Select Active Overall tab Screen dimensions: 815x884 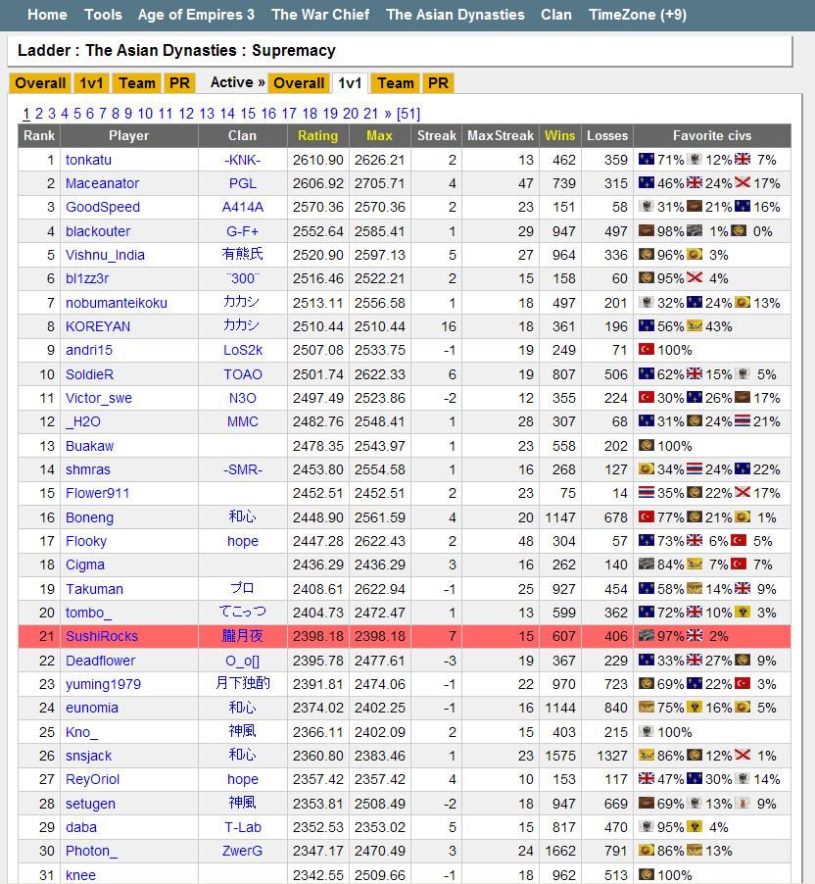[x=299, y=83]
